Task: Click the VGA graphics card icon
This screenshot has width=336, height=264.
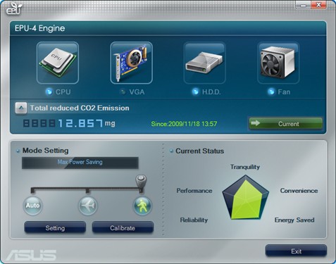Action: [x=131, y=63]
